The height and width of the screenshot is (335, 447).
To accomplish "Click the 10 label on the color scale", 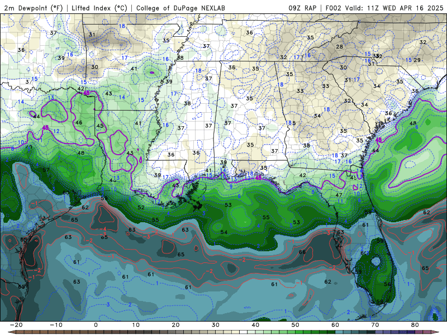I will tap(136, 325).
